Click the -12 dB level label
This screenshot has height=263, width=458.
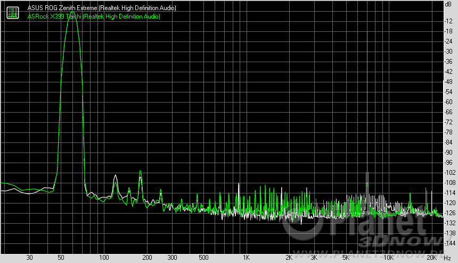point(448,21)
